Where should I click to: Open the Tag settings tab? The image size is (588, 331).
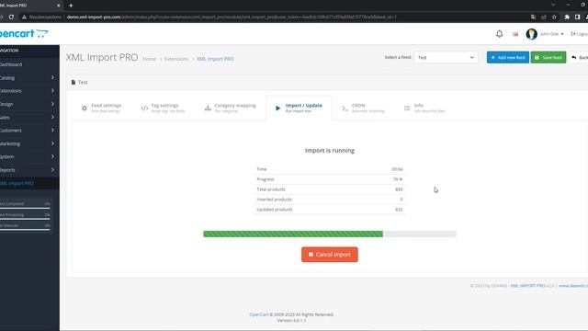pos(163,108)
